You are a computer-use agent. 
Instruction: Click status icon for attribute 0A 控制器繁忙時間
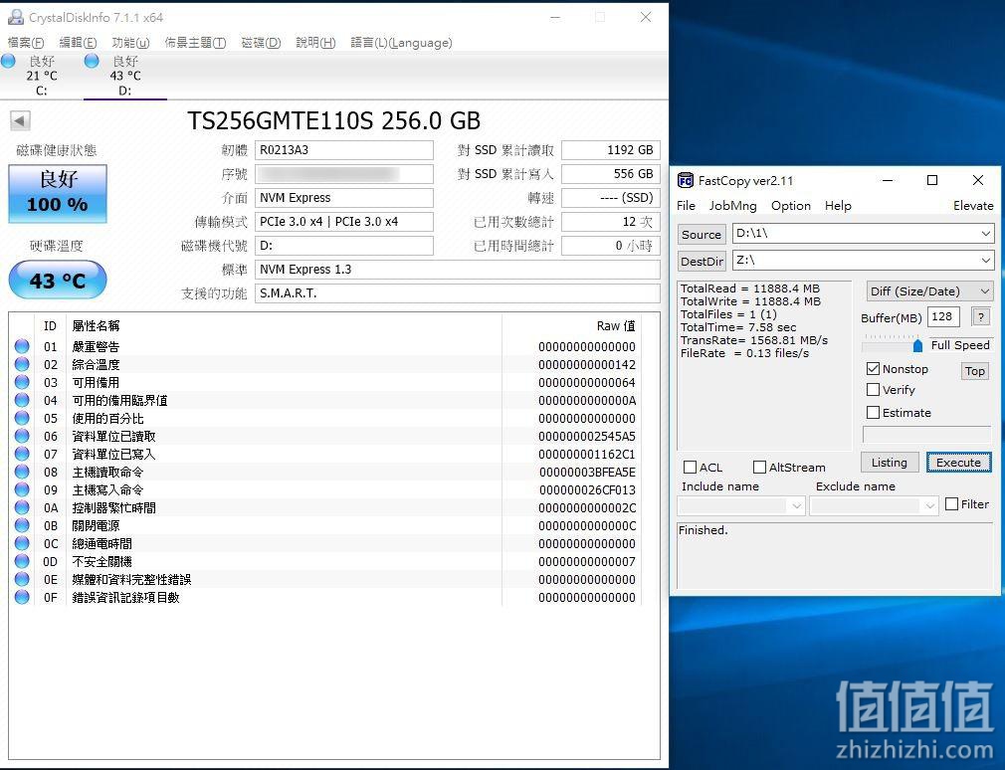[x=22, y=507]
